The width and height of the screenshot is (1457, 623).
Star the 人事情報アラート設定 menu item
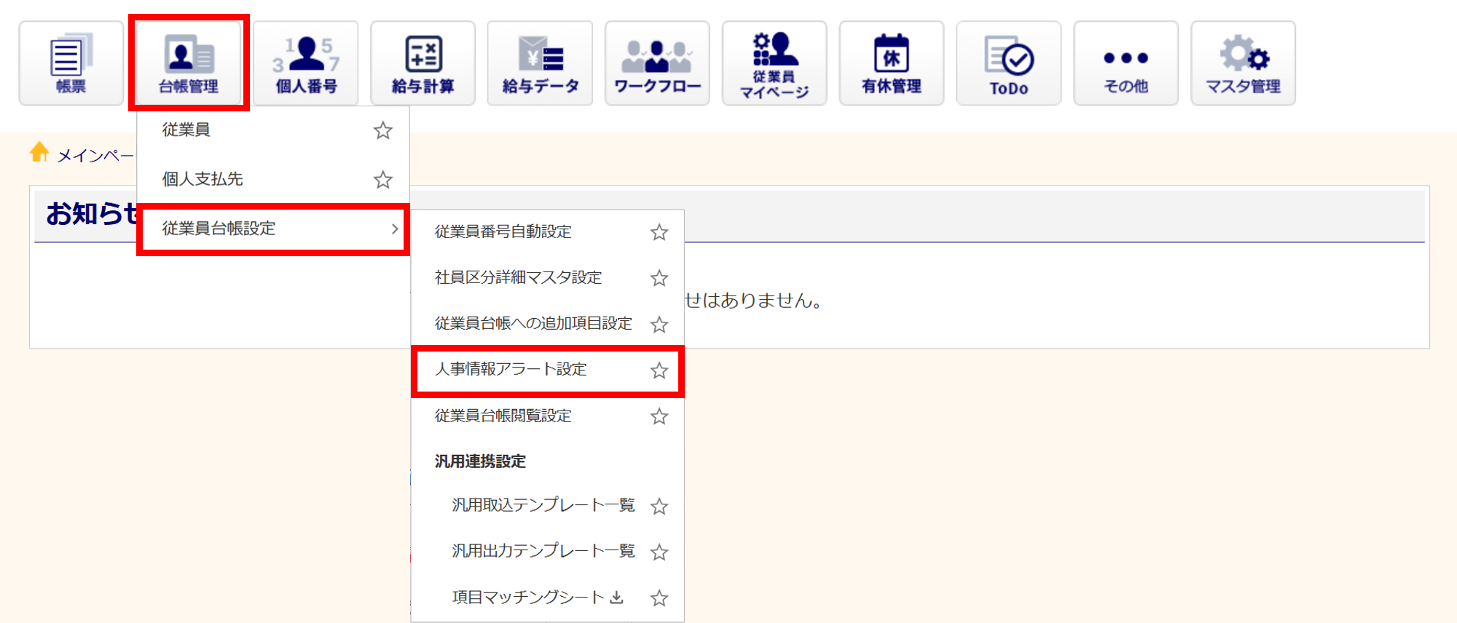click(x=659, y=370)
